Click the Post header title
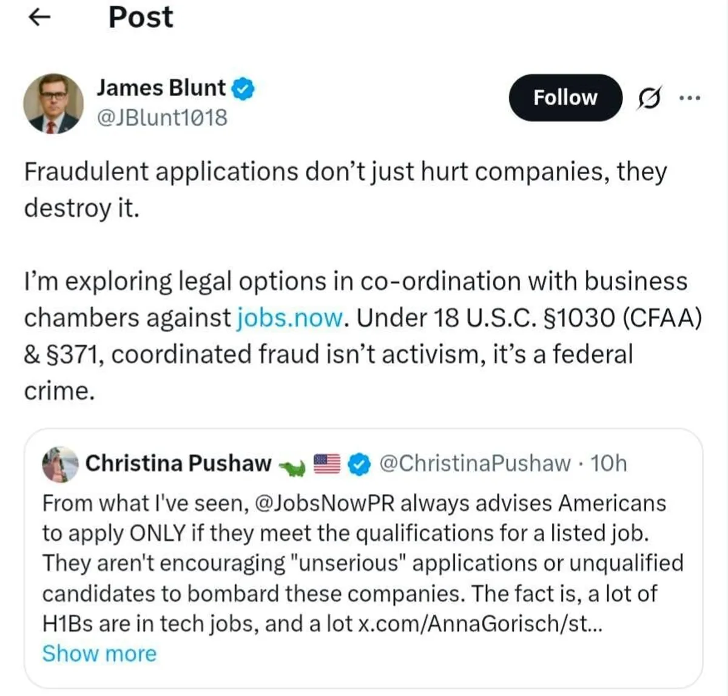Image resolution: width=728 pixels, height=696 pixels. pyautogui.click(x=141, y=17)
